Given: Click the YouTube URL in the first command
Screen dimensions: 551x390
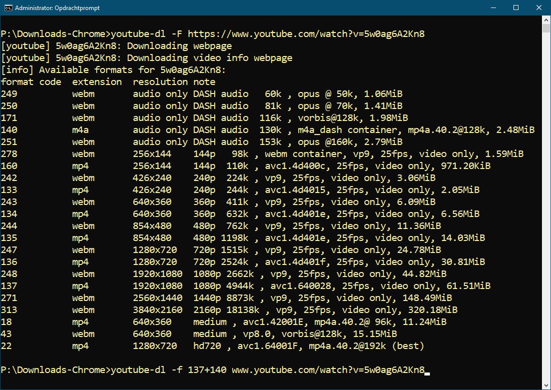Looking at the screenshot, I should coord(306,34).
